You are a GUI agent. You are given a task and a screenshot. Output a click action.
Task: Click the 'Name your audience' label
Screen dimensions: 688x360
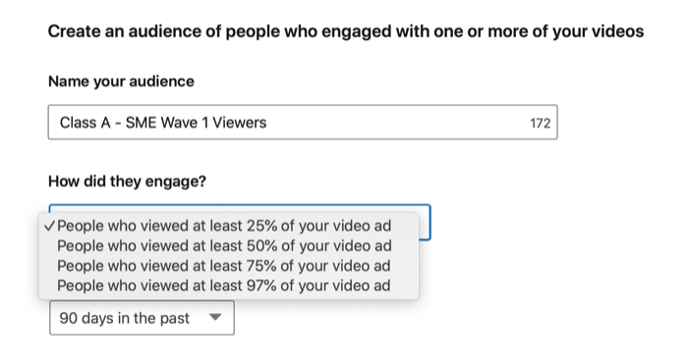121,81
